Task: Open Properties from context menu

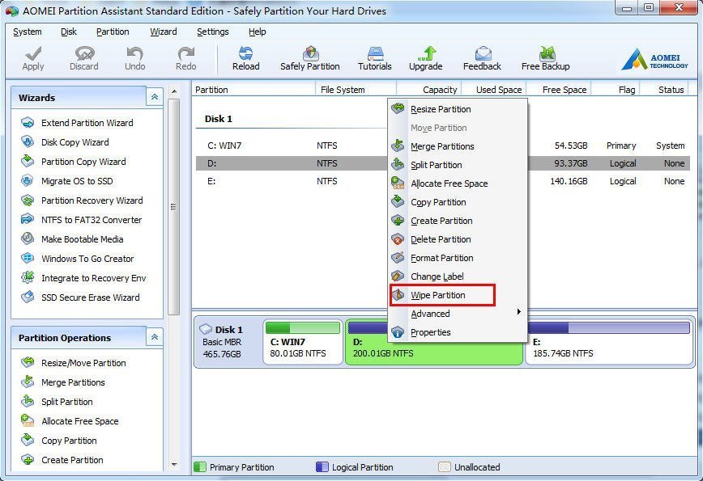Action: pos(458,332)
